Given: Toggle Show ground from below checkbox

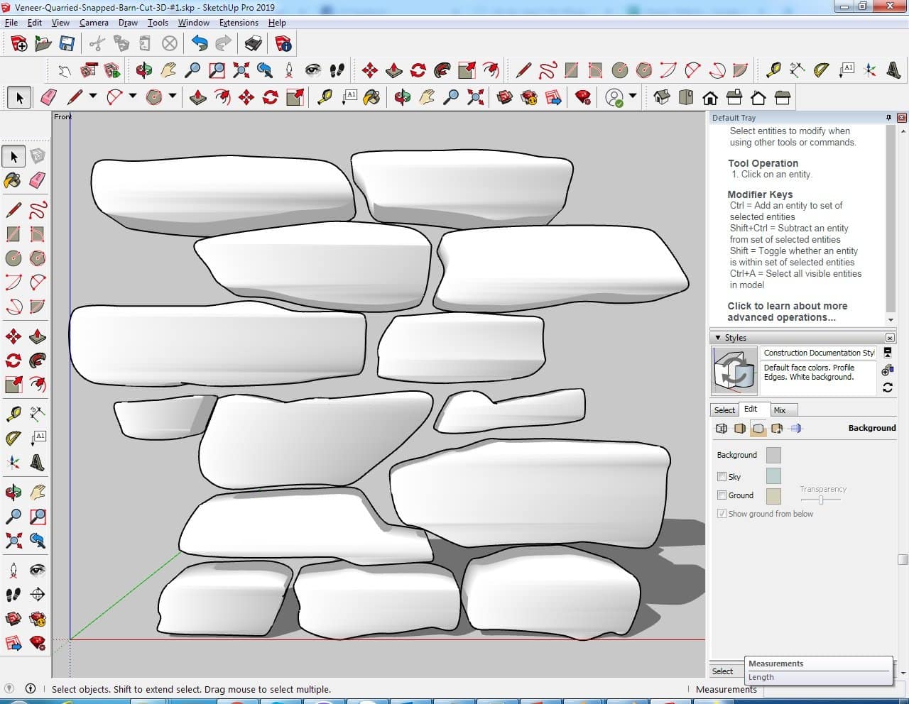Looking at the screenshot, I should tap(722, 514).
